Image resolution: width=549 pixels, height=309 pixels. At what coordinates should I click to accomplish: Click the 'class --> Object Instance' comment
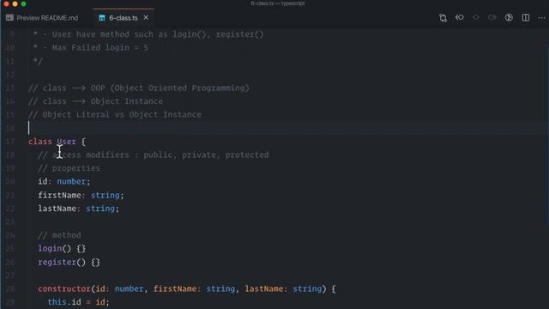pos(95,101)
